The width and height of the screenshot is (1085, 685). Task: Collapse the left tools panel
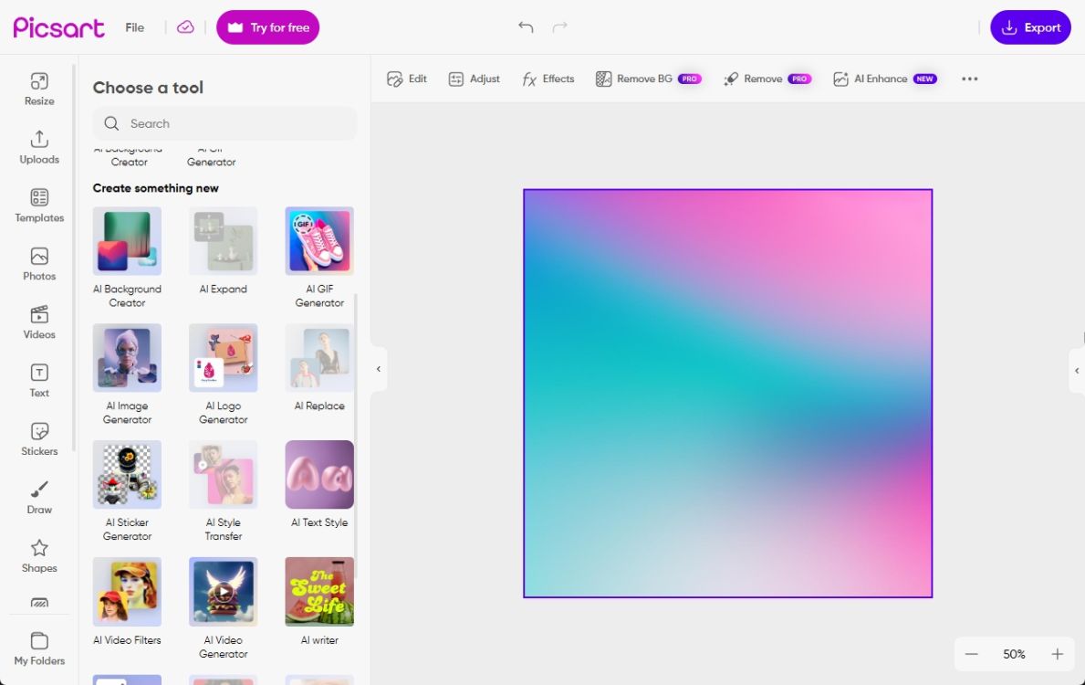[379, 369]
